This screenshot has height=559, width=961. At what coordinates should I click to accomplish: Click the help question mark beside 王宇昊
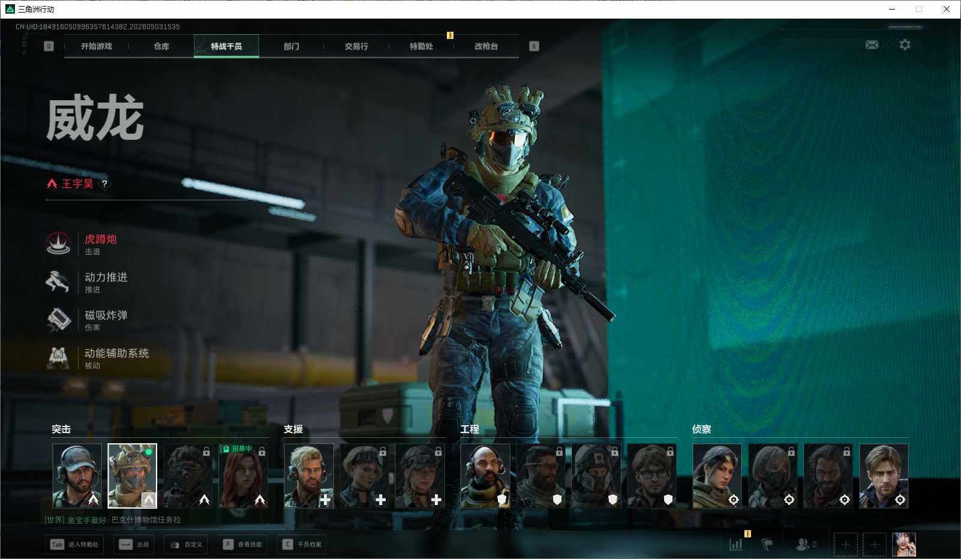point(104,184)
